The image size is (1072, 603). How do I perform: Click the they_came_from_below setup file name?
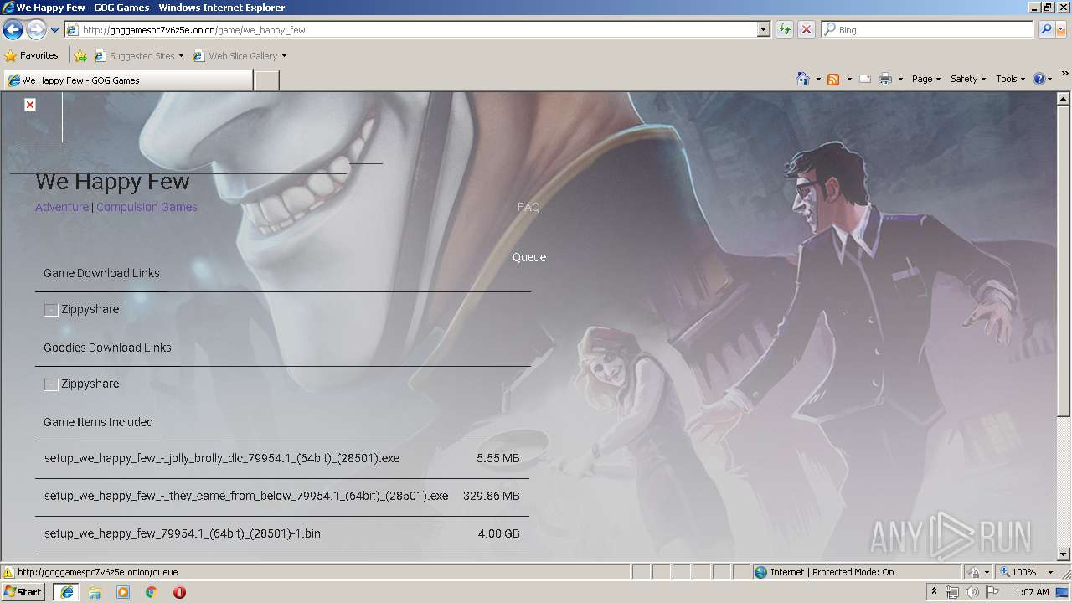pos(246,496)
